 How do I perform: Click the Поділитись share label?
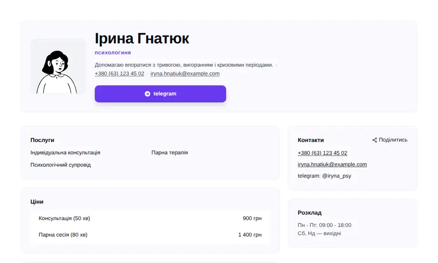pos(393,140)
